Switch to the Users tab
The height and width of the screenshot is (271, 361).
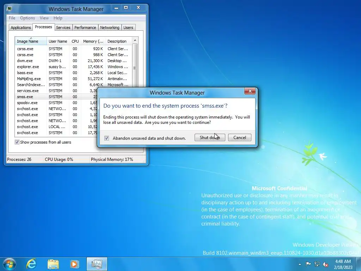click(128, 28)
